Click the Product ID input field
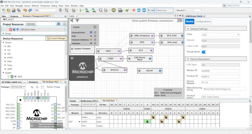Image resolution: width=252 pixels, height=134 pixels. (221, 76)
